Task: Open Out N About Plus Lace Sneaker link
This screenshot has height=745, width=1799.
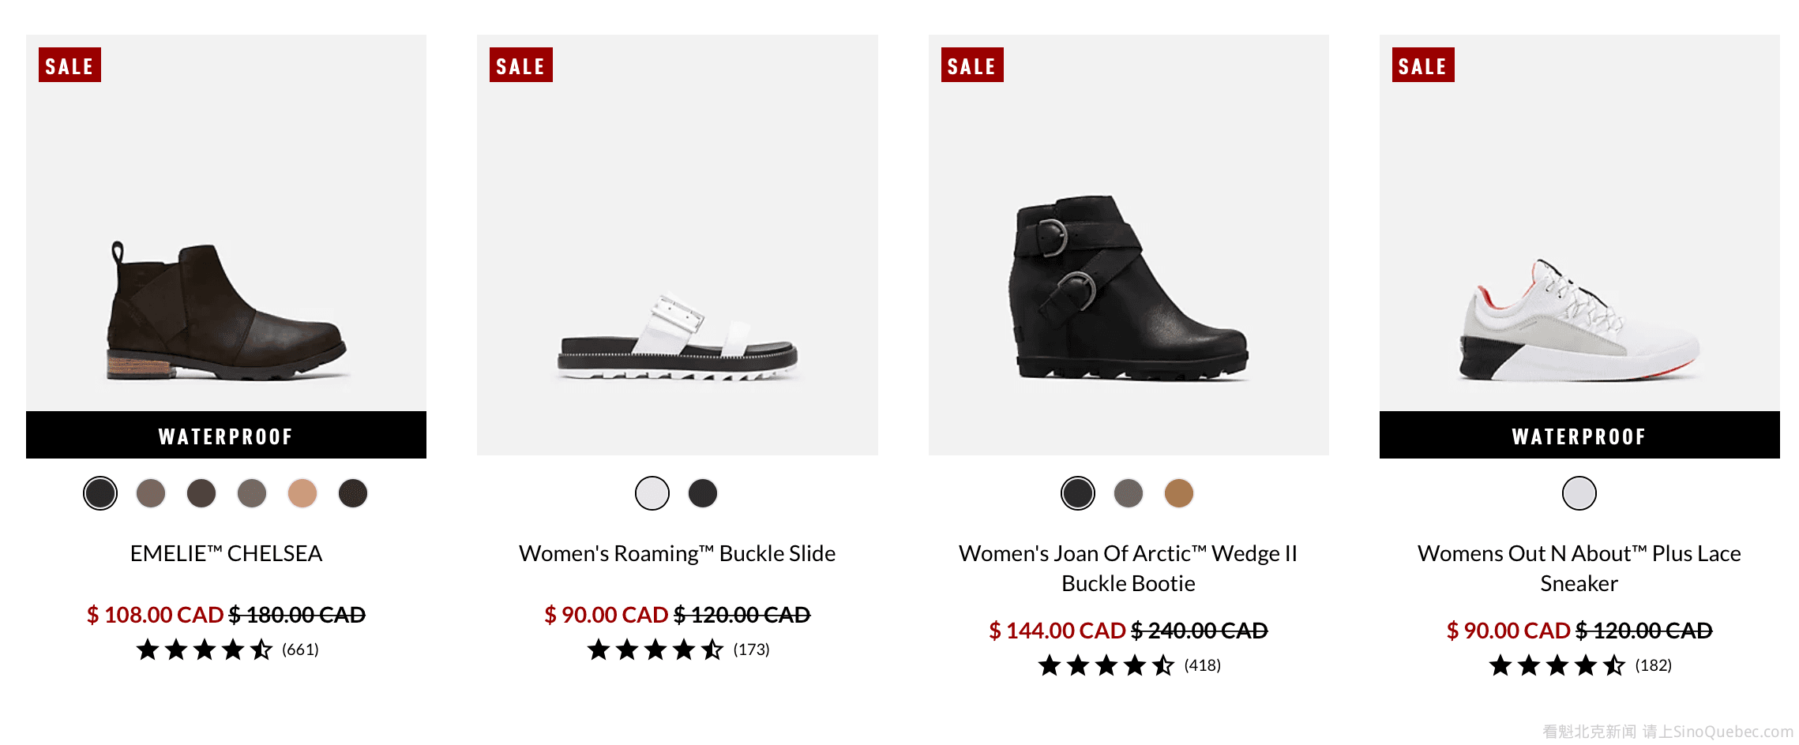Action: [1579, 568]
